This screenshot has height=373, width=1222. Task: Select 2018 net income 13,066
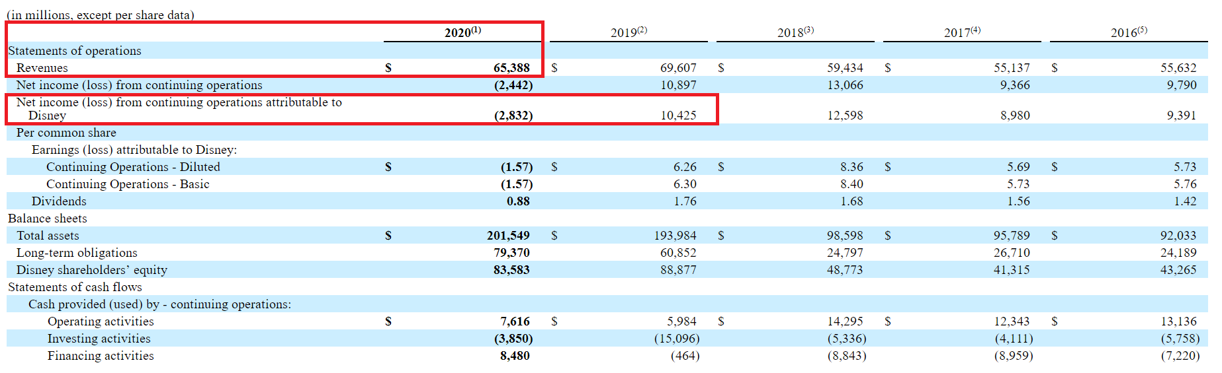[x=845, y=85]
